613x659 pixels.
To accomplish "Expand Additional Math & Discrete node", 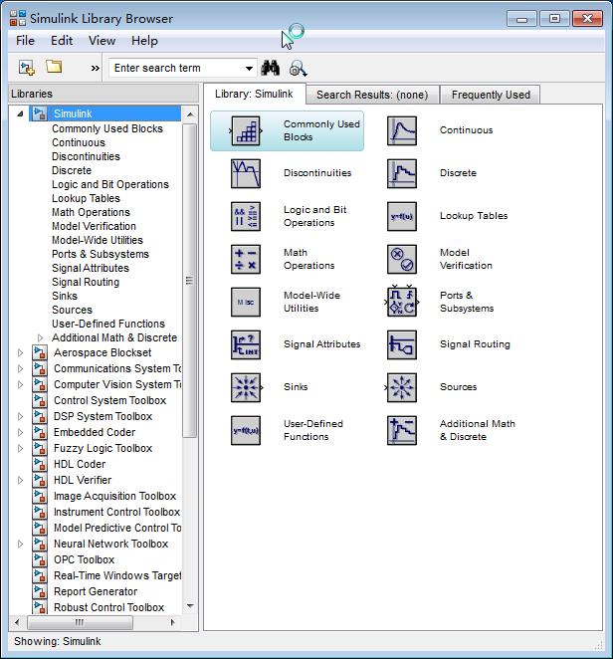I will point(41,337).
